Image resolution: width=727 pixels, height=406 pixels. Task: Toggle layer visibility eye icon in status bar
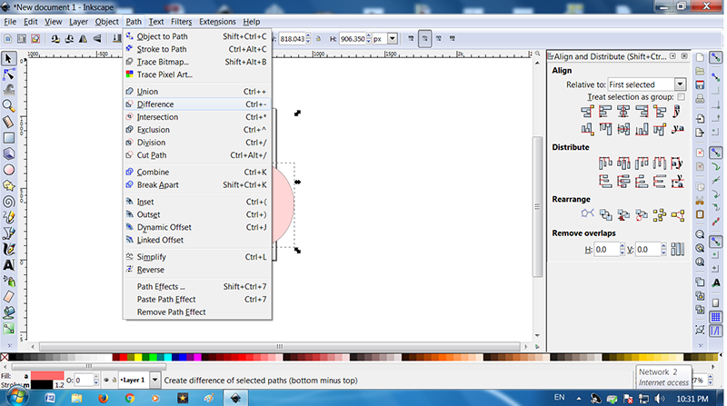point(106,380)
